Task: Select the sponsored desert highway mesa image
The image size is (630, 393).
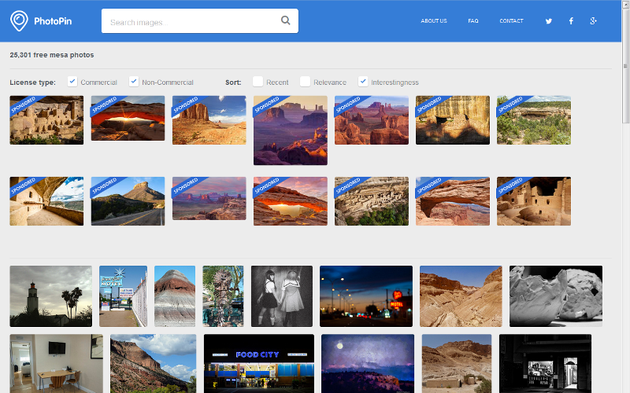Action: pos(128,201)
